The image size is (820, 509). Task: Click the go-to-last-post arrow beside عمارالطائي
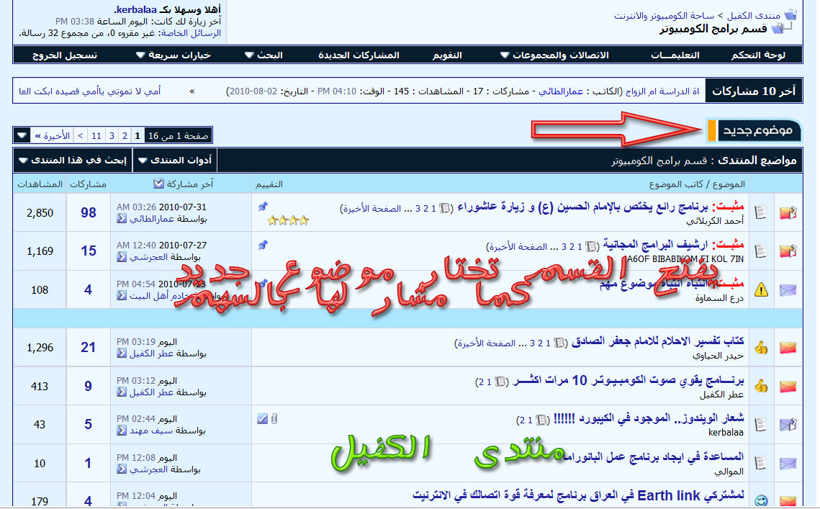click(x=122, y=219)
